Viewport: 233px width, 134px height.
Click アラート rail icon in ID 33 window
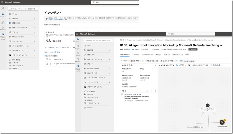tap(78, 54)
